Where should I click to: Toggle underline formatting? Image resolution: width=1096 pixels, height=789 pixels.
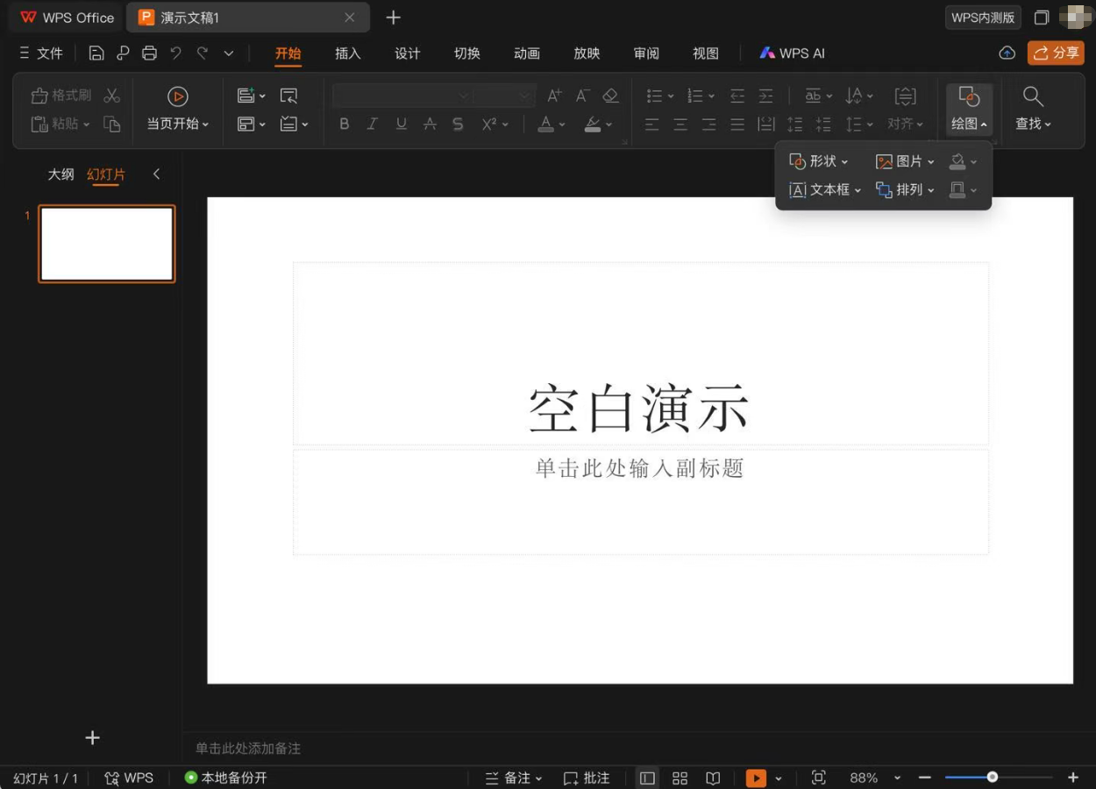point(401,124)
